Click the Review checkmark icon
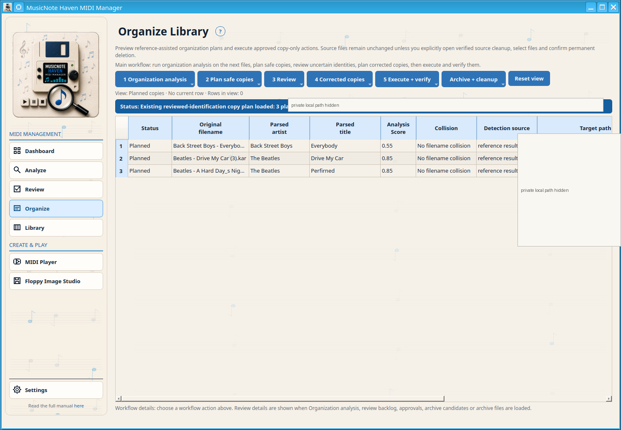This screenshot has height=430, width=621. coord(17,189)
